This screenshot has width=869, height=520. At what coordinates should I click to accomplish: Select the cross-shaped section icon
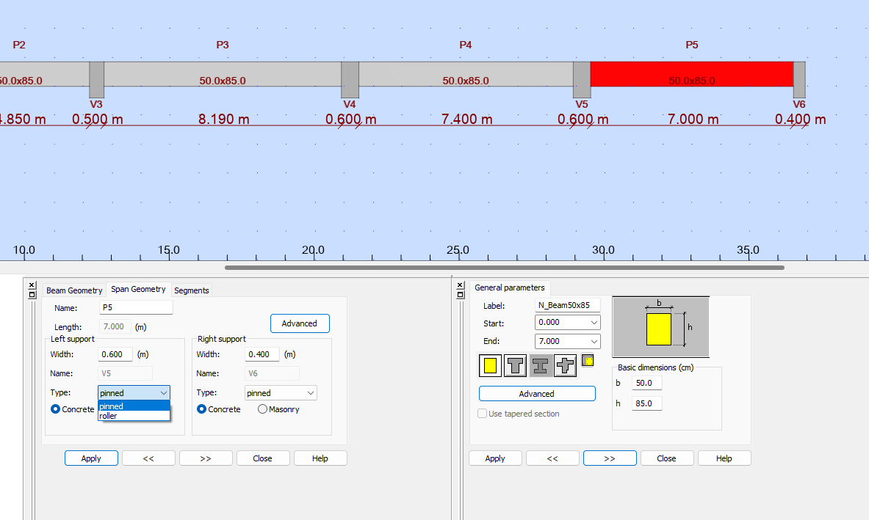(565, 366)
